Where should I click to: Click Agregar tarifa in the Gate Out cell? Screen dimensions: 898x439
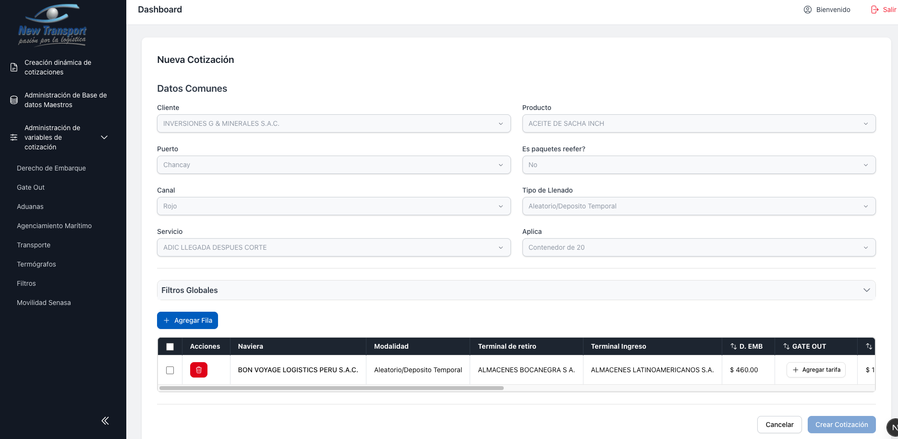[x=816, y=370]
